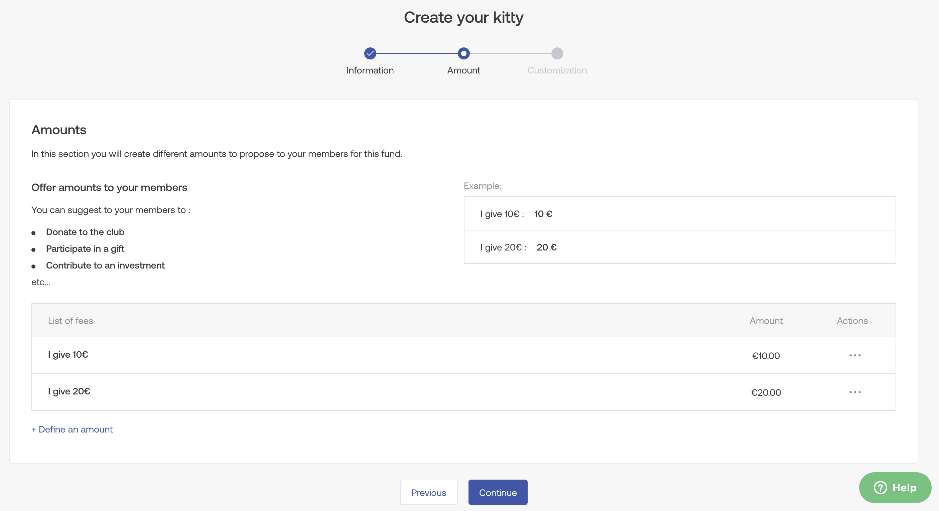
Task: Open actions menu for I give 10€
Action: 855,355
